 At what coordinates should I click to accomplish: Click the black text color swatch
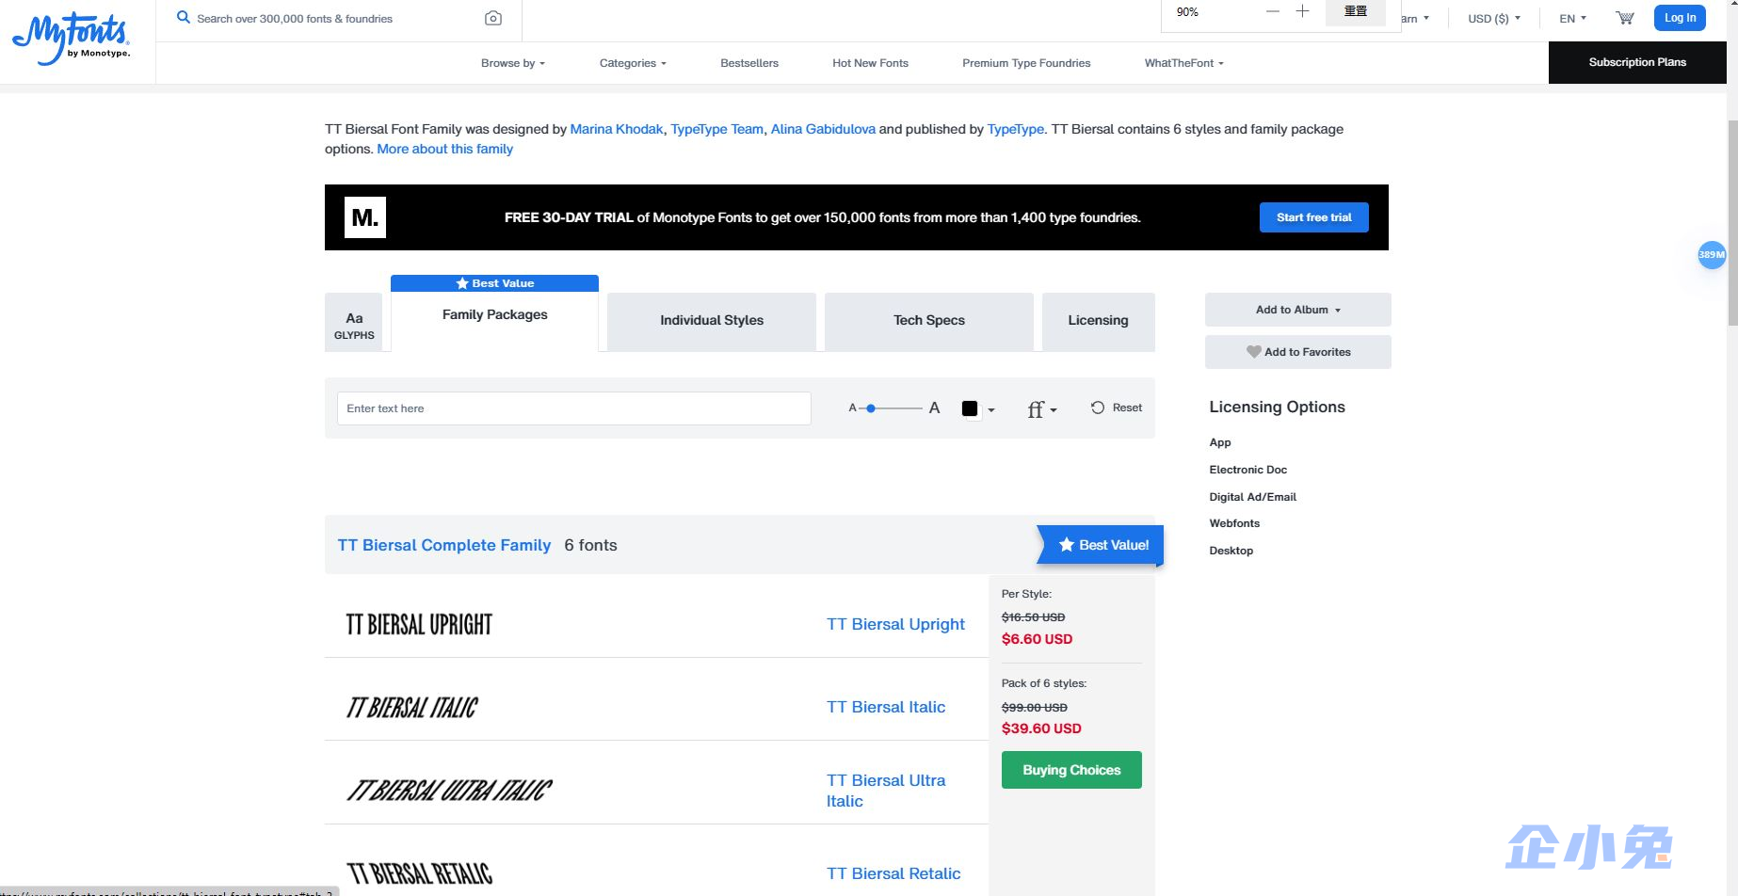click(x=970, y=408)
